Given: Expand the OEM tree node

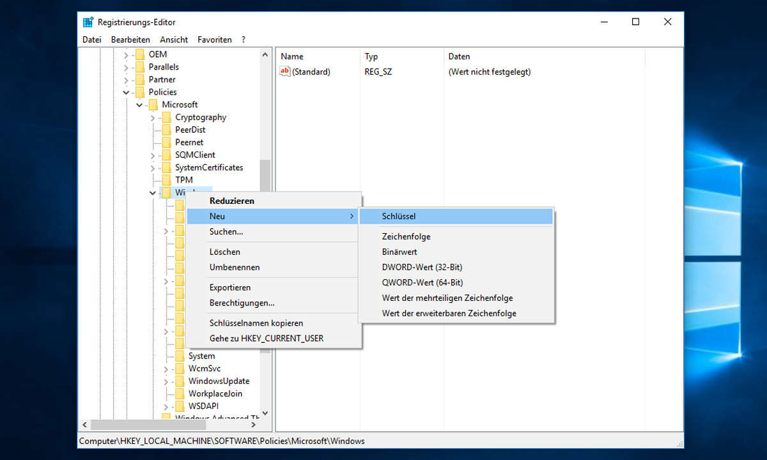Looking at the screenshot, I should (x=127, y=54).
